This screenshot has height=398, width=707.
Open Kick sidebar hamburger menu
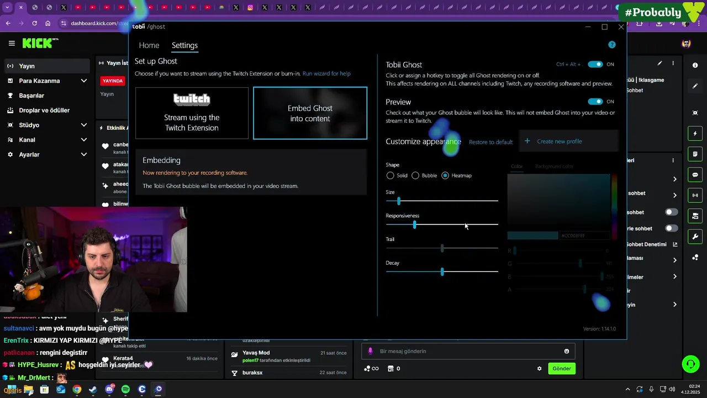(x=12, y=43)
